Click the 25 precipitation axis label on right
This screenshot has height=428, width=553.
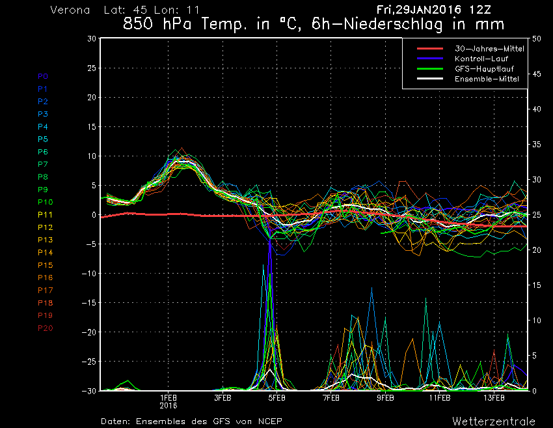[537, 215]
